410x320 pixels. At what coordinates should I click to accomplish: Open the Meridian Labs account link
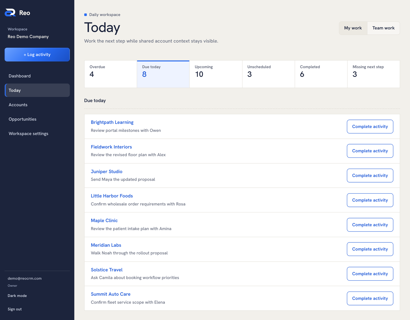pyautogui.click(x=106, y=245)
